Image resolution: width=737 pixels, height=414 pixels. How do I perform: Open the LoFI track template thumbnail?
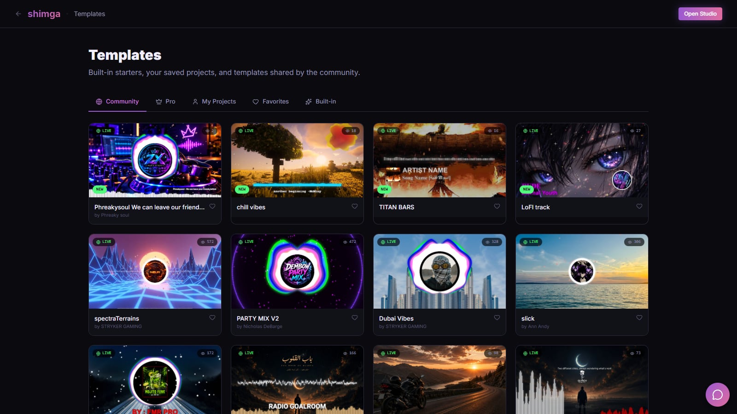point(582,161)
